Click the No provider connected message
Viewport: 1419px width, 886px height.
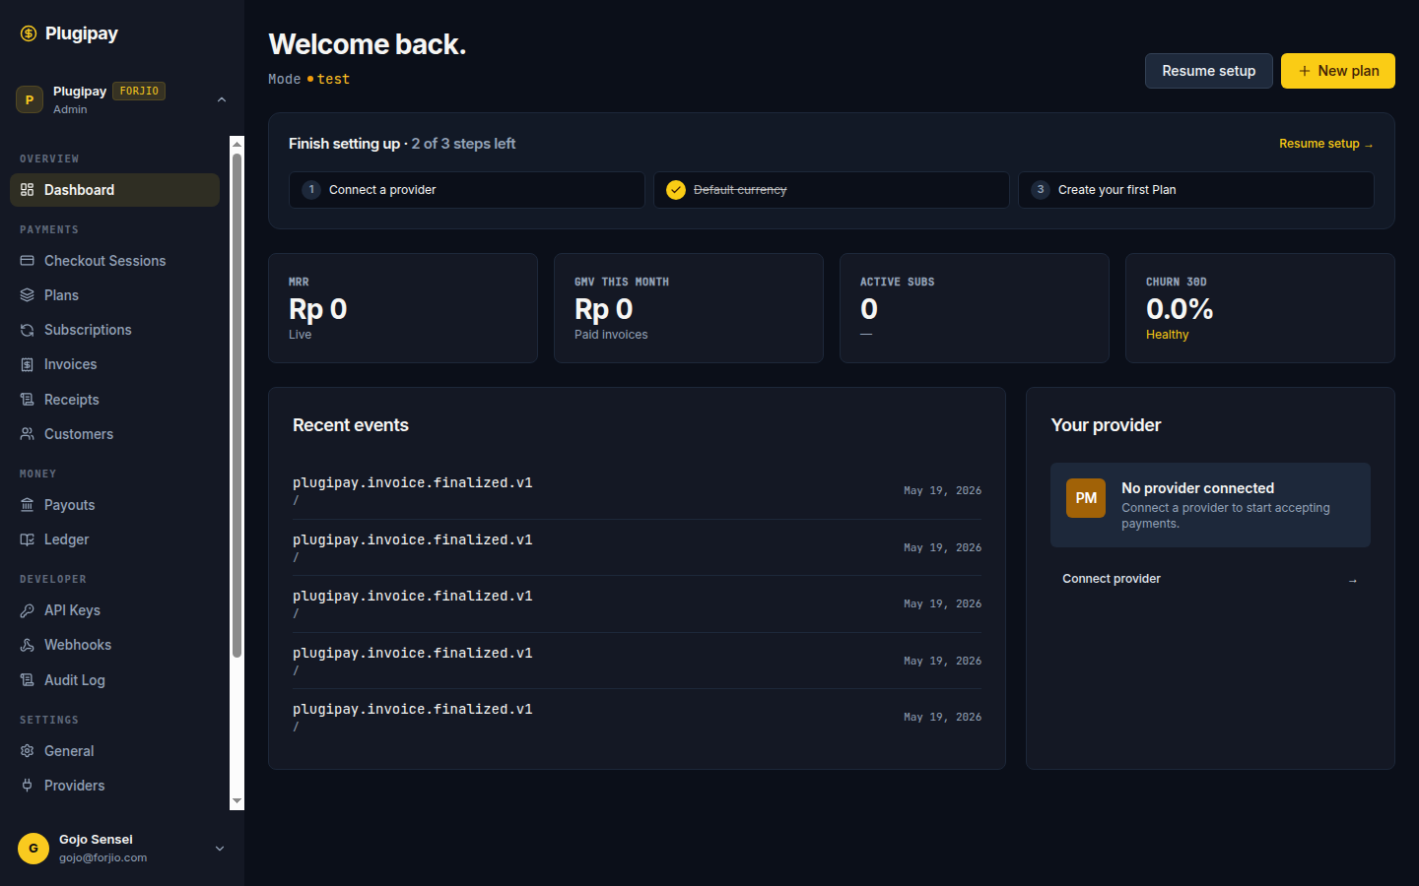pyautogui.click(x=1210, y=505)
